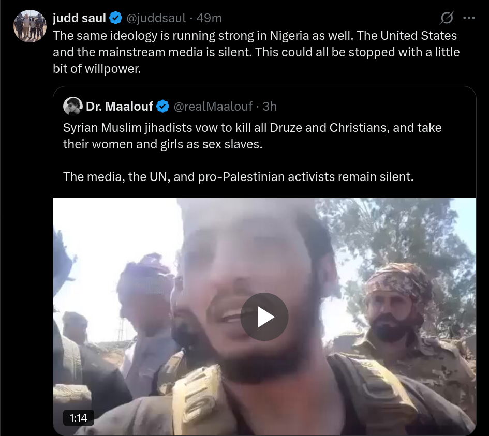Open the quoted post text about Syrian jihadists
Viewport: 489px width, 436px height.
pos(252,136)
